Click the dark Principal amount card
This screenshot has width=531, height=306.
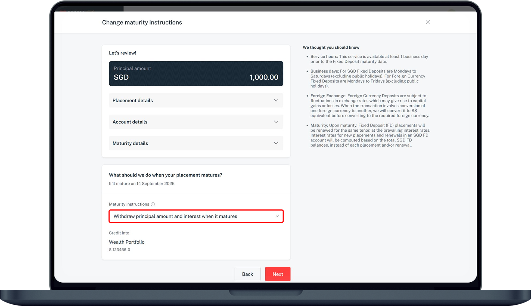point(196,73)
